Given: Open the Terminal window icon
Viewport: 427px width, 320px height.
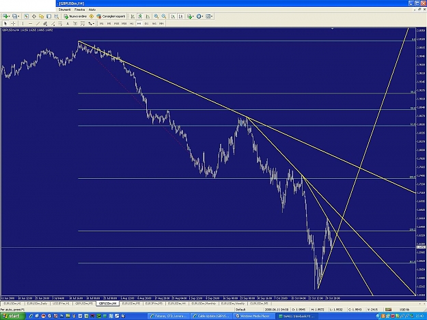Looking at the screenshot, I should tap(49, 16).
